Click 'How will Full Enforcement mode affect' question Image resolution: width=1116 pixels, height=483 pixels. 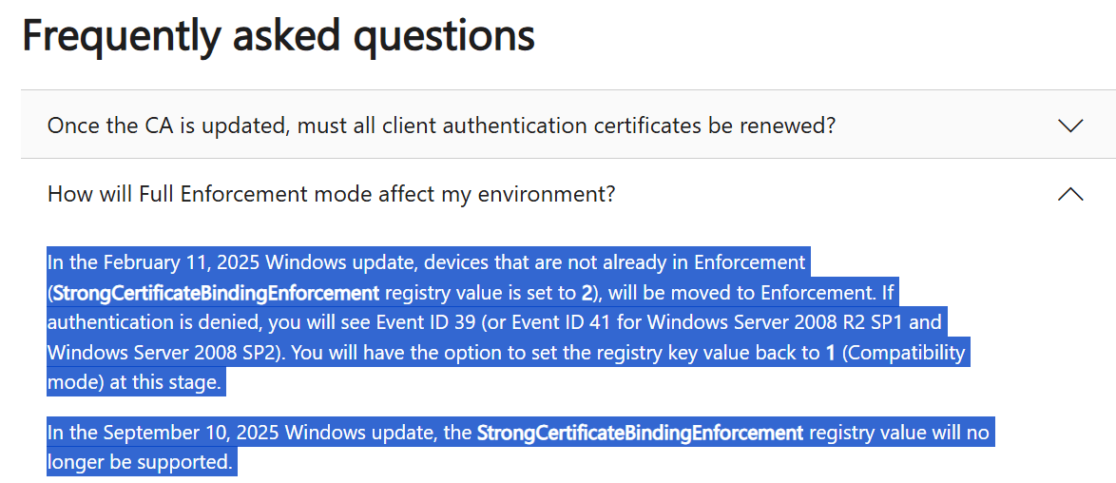(x=331, y=194)
